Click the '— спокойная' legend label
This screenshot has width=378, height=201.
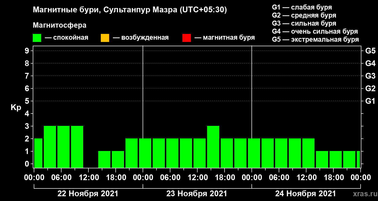[x=67, y=38]
